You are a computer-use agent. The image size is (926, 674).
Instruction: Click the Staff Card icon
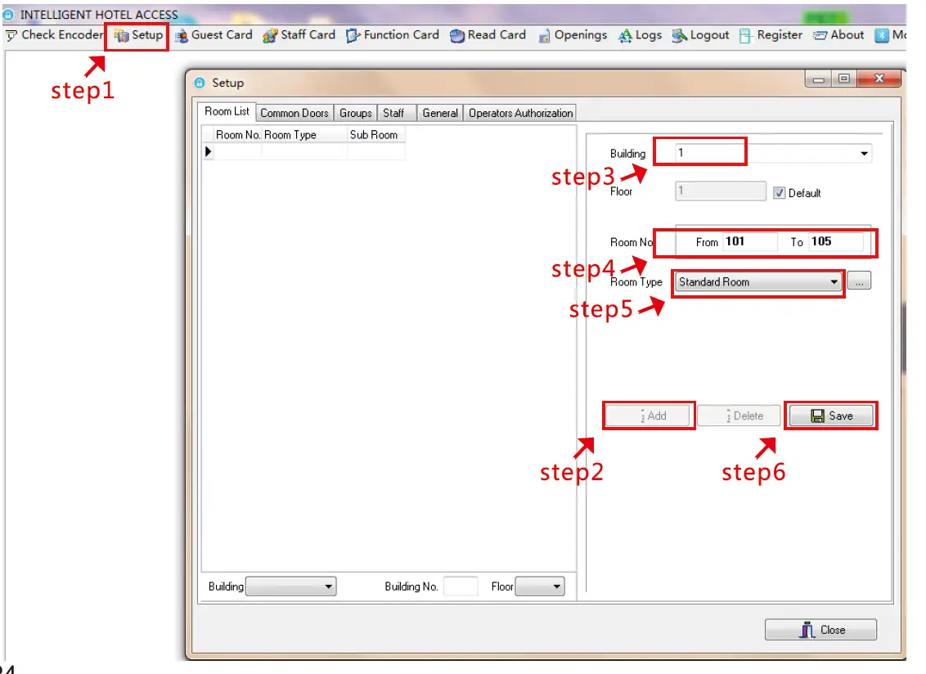(270, 36)
